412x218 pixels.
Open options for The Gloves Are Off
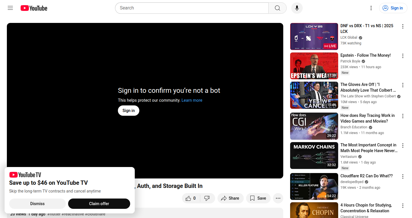point(403,85)
